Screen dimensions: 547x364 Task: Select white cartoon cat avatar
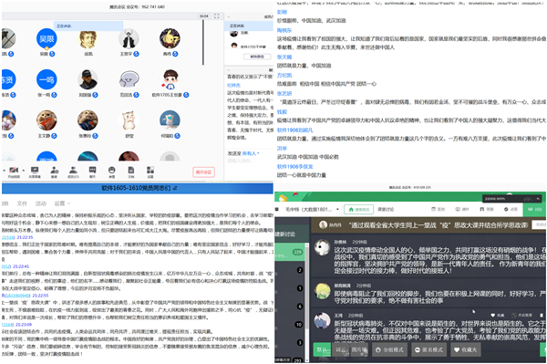pos(129,120)
